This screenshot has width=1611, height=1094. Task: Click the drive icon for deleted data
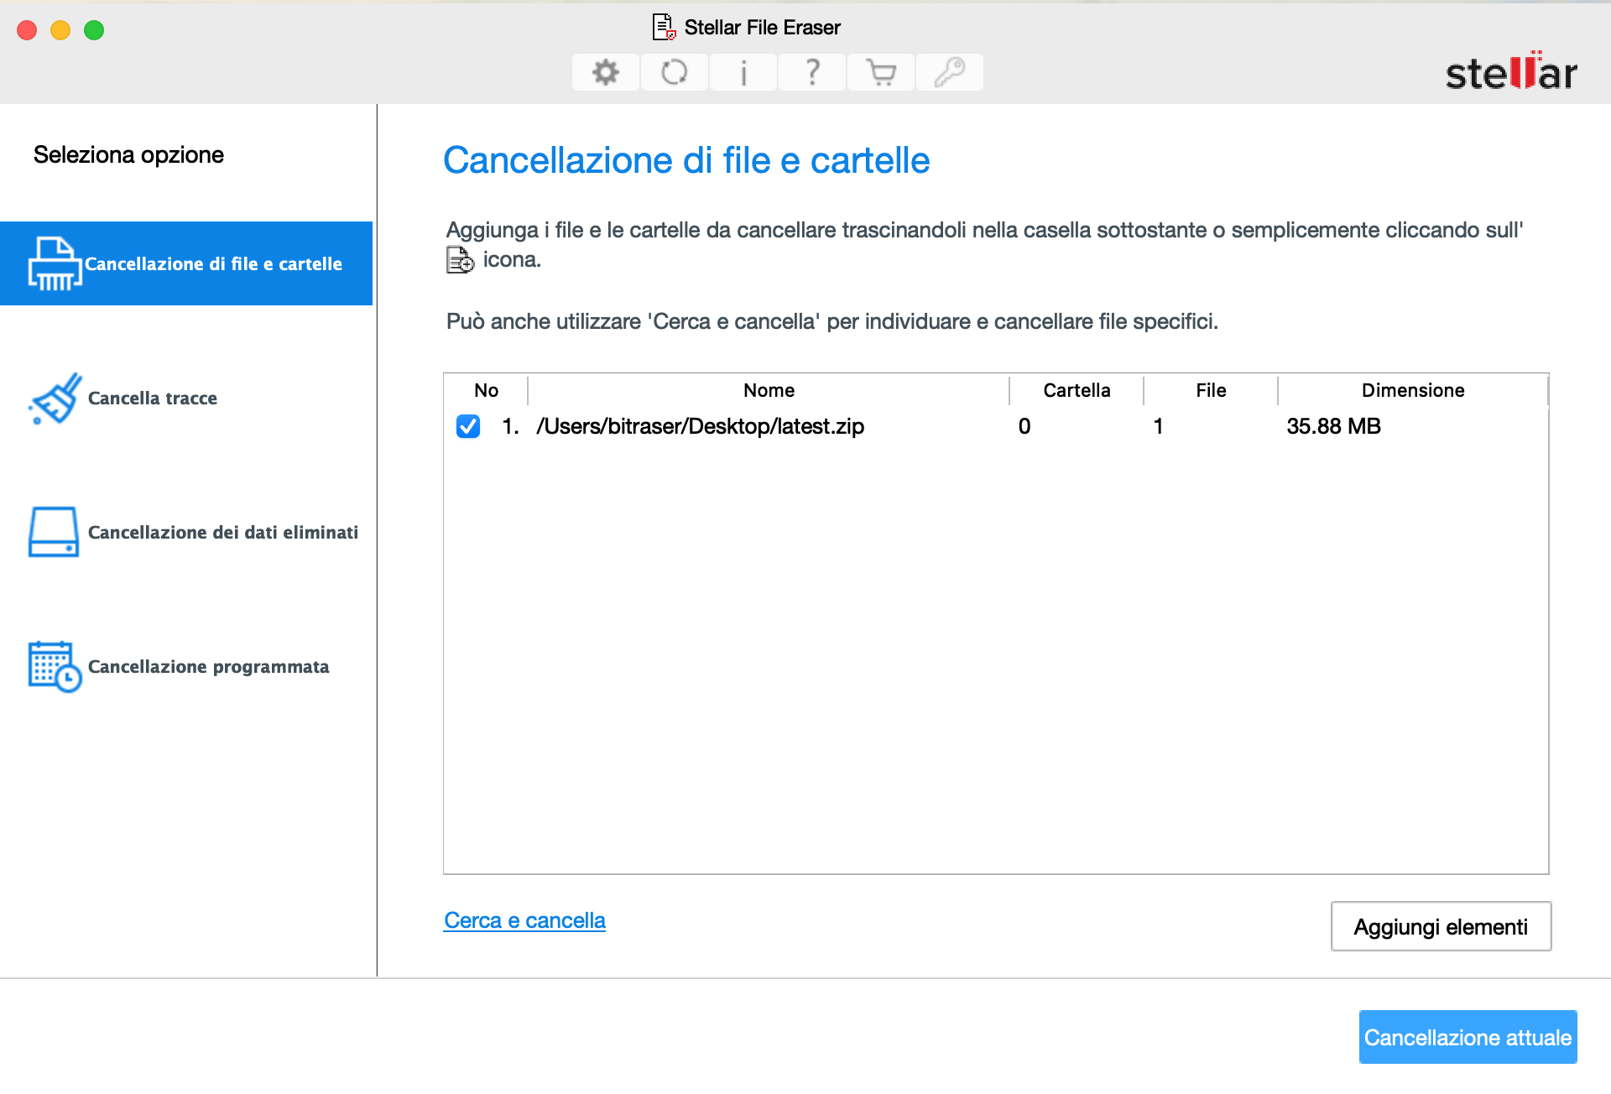54,532
